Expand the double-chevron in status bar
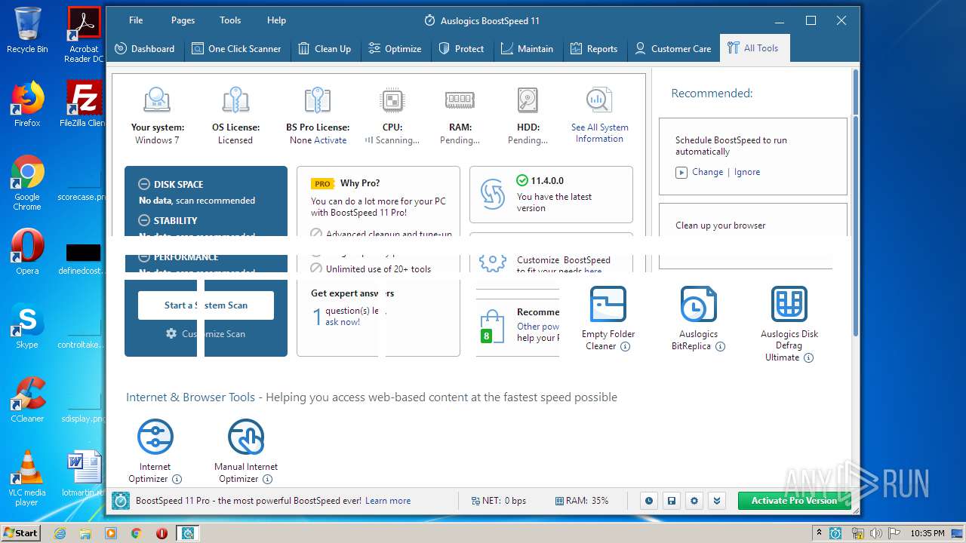Image resolution: width=966 pixels, height=543 pixels. point(717,501)
